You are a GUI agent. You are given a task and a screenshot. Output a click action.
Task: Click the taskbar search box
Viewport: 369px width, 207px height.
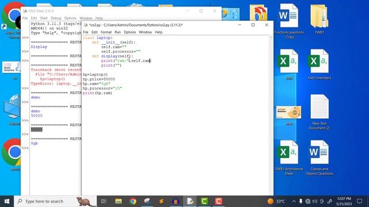point(55,201)
